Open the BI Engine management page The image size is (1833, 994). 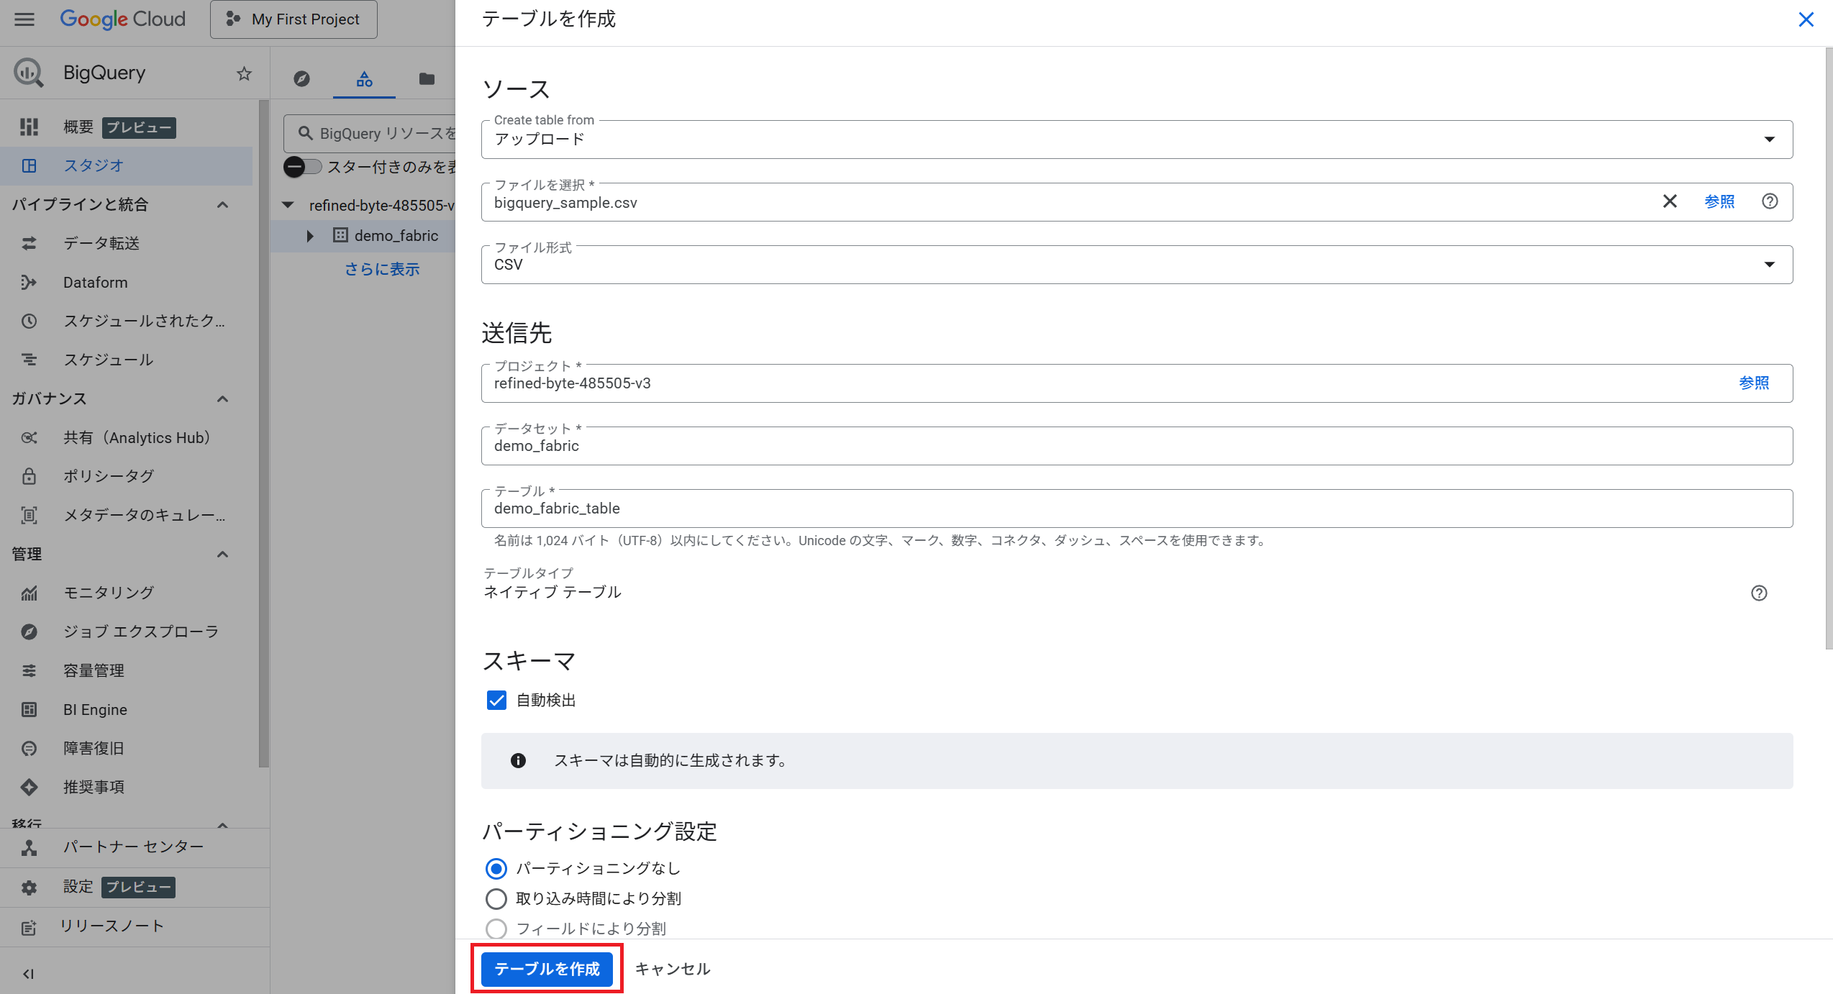(95, 709)
